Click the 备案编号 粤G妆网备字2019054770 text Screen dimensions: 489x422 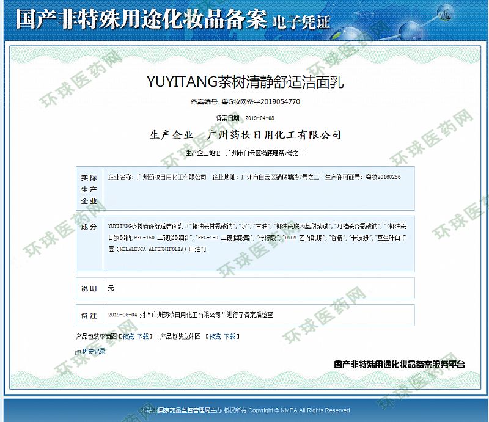245,101
